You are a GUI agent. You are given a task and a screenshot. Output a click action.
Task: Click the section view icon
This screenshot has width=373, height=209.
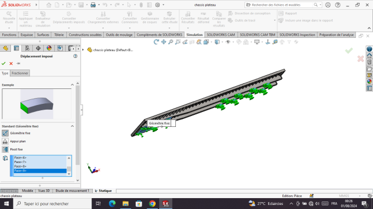(192, 42)
